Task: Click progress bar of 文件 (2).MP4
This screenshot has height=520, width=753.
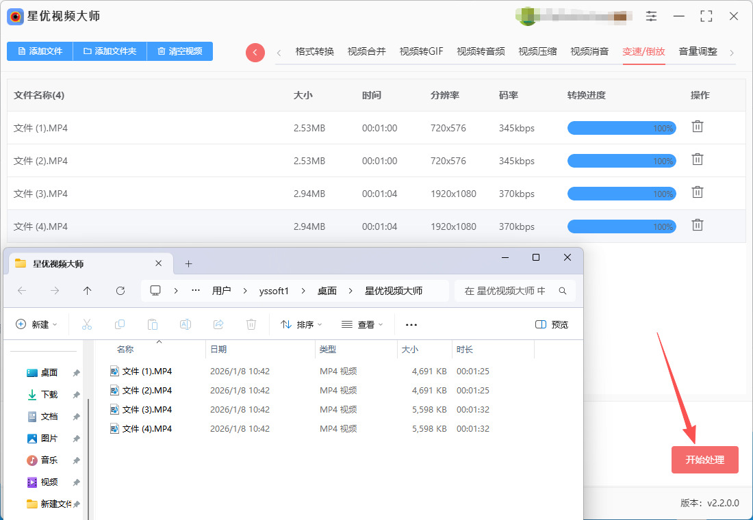Action: [x=621, y=161]
